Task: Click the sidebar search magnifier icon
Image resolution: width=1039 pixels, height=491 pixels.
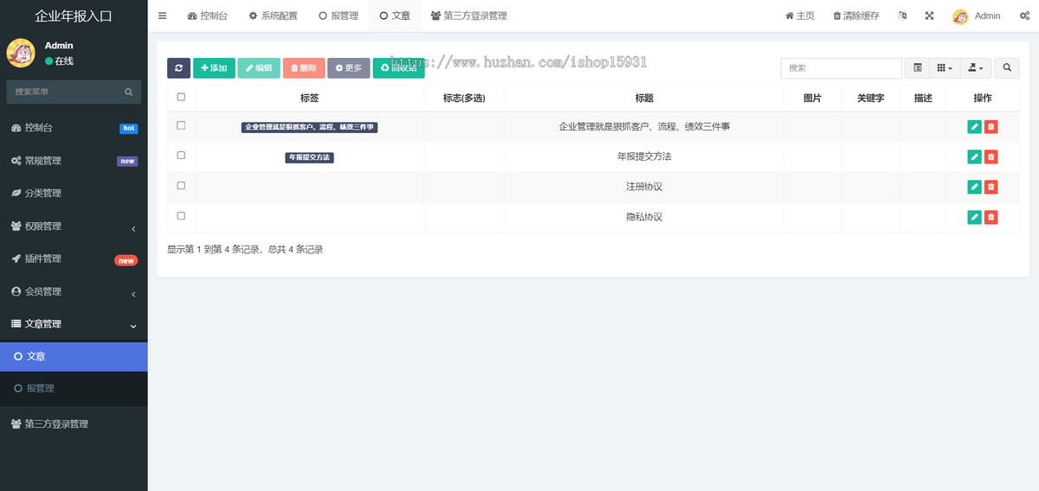Action: coord(128,92)
